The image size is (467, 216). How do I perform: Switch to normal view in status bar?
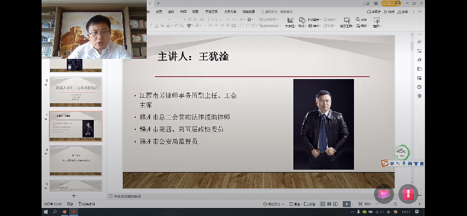click(322, 204)
